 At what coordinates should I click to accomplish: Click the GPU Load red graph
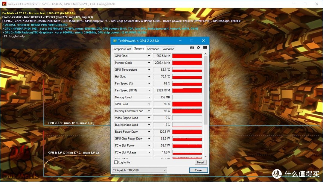(x=187, y=104)
